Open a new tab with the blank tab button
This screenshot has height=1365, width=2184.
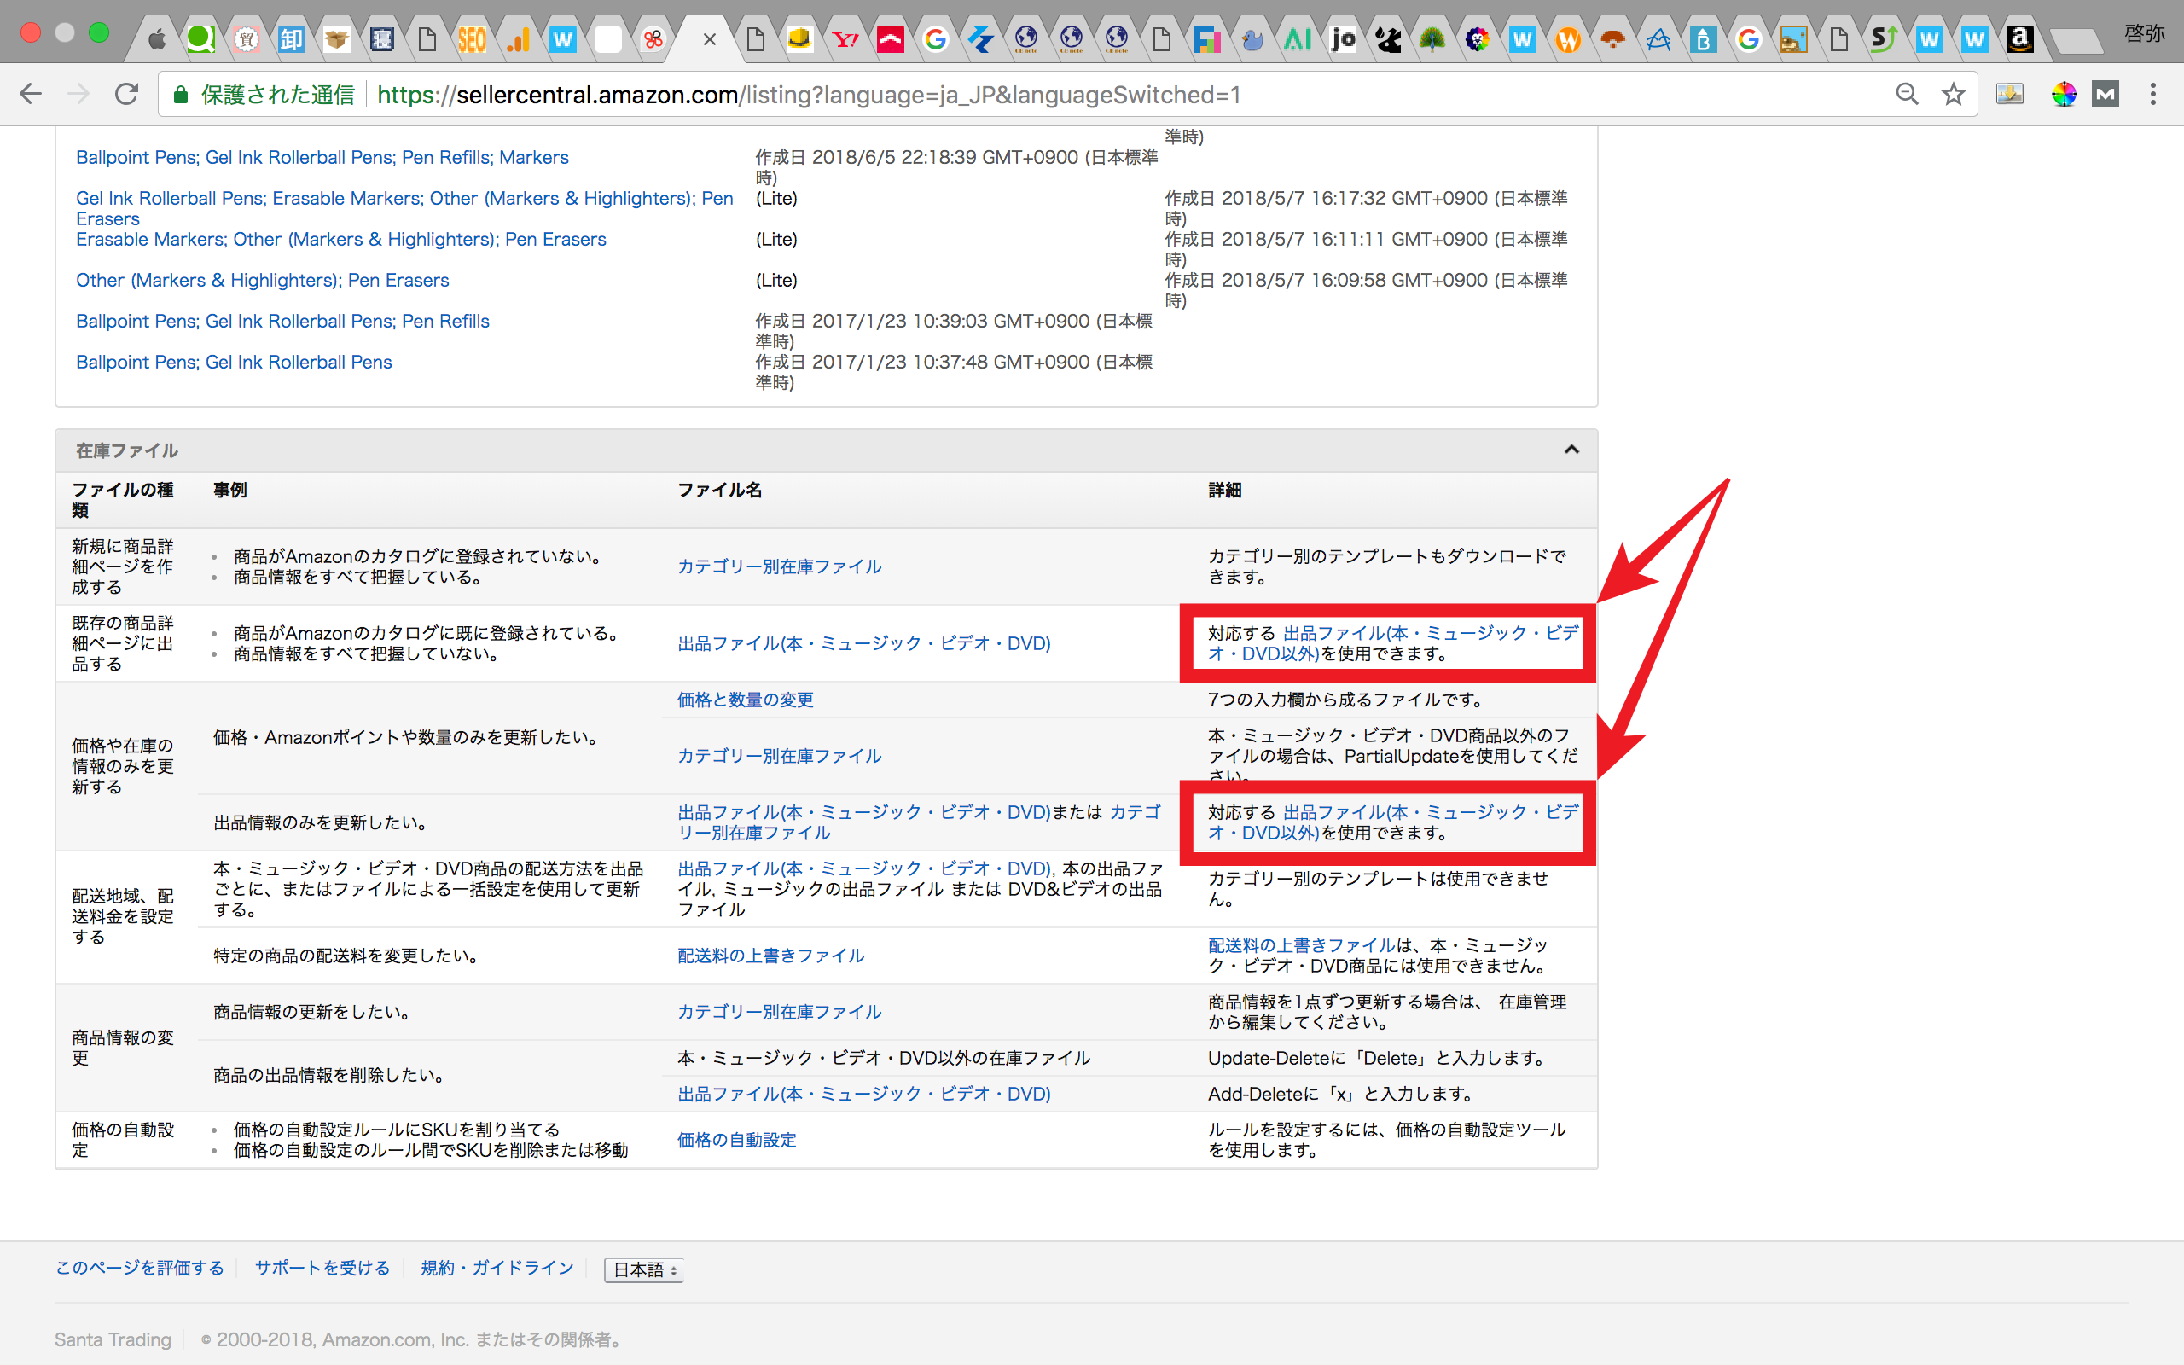2077,41
